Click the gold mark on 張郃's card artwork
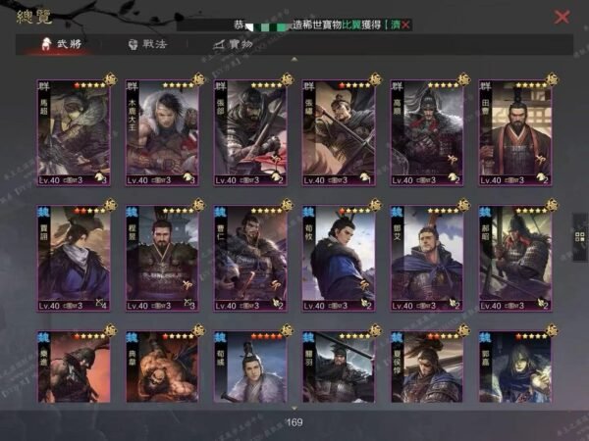589x441 pixels. pos(276,159)
